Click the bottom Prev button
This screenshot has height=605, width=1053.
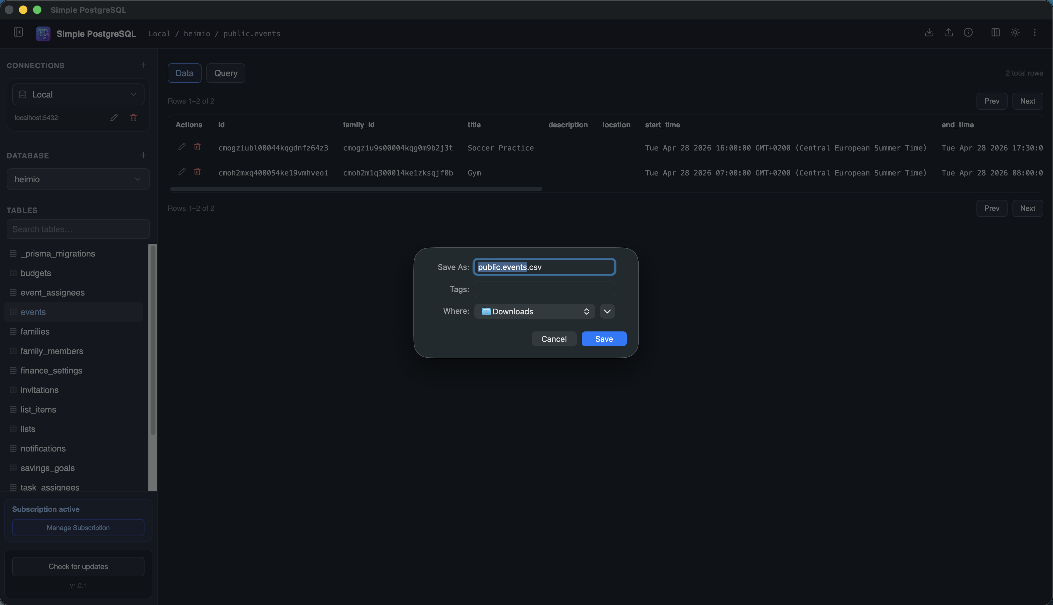[x=991, y=208]
